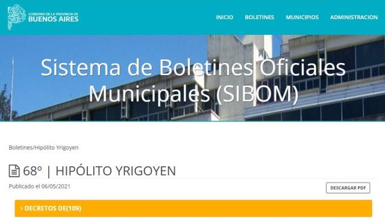Image resolution: width=385 pixels, height=218 pixels.
Task: Open the MUNICIPIOS navigation item
Action: 302,17
